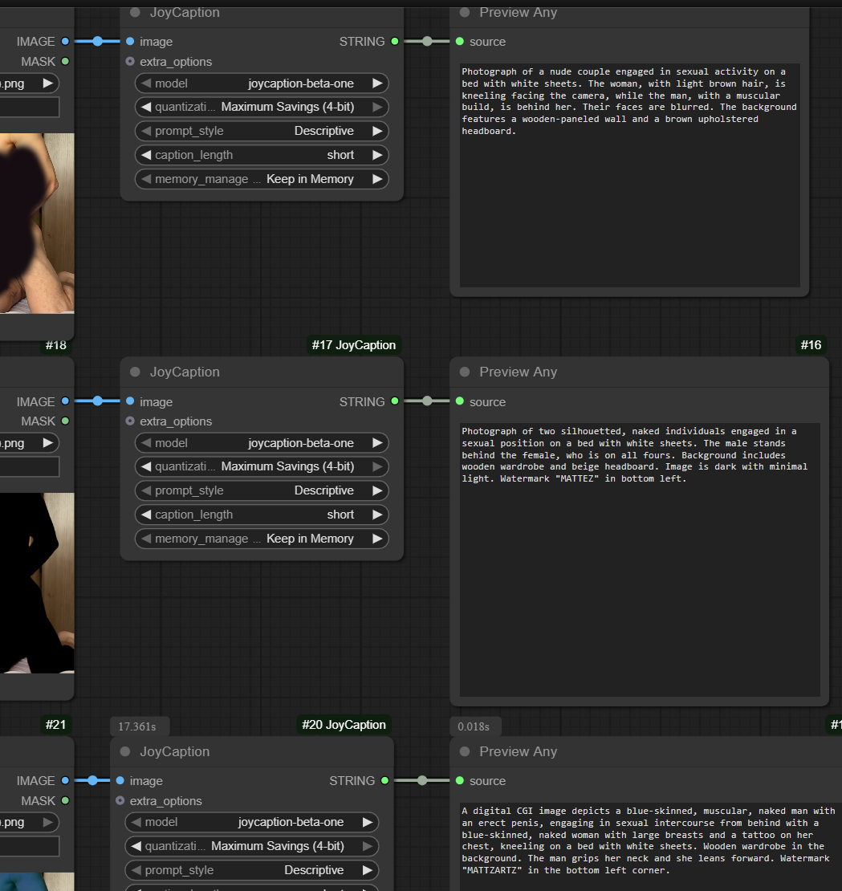This screenshot has height=891, width=842.
Task: Next prompt_style arrow on node #17
Action: (377, 490)
